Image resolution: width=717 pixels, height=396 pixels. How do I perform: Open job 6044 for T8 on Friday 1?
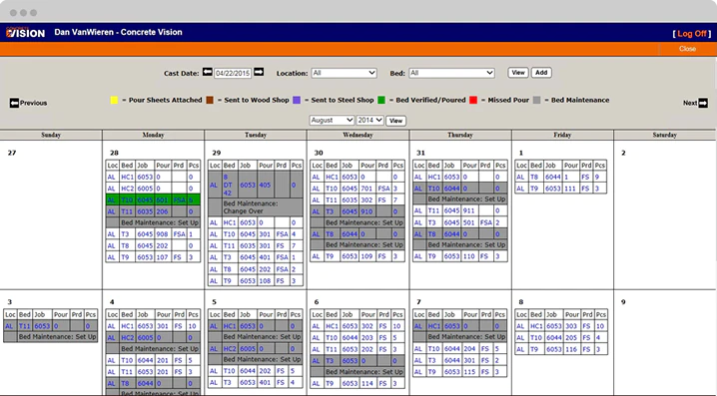(x=553, y=177)
